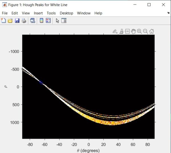Open the Insert menu
Viewport: 171px width, 153px height.
click(x=38, y=13)
